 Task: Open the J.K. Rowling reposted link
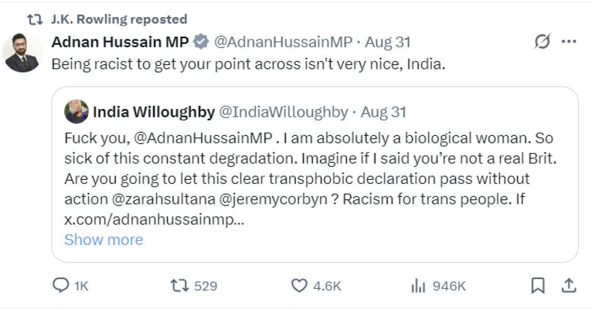119,20
